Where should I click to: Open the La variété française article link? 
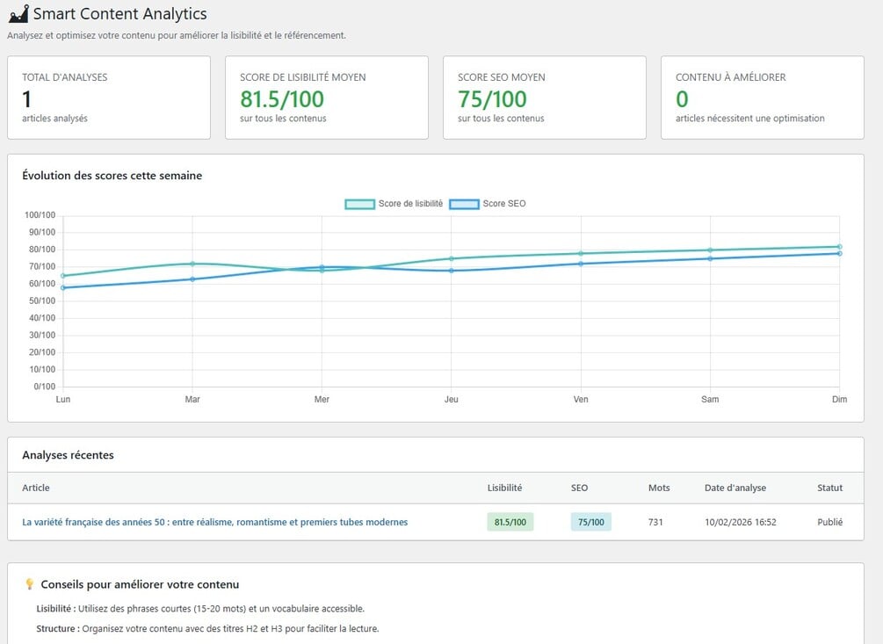214,522
